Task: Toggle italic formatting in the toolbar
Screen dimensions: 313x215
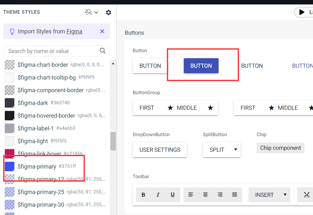Action: 158,195
